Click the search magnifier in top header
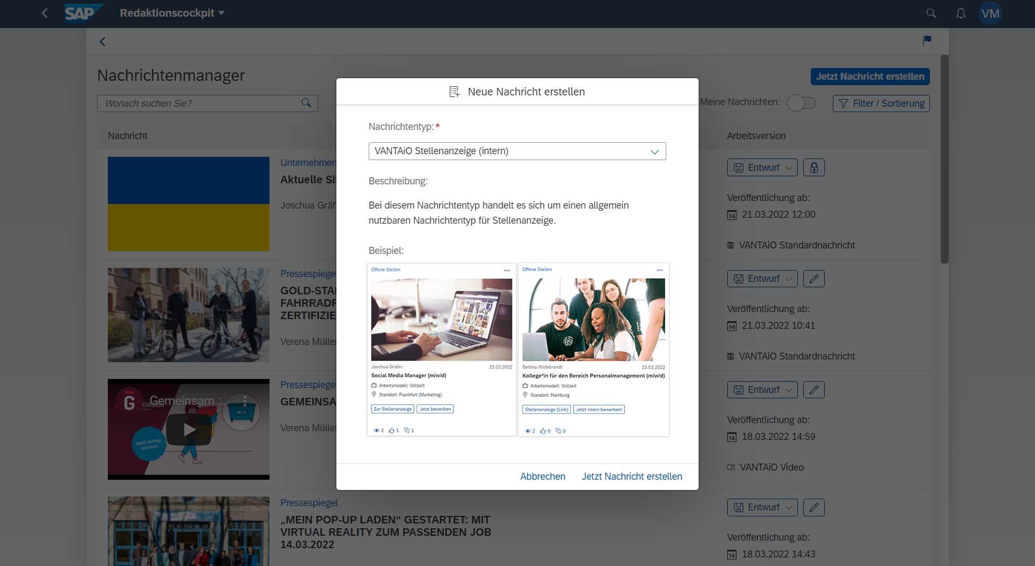The image size is (1035, 566). [931, 13]
